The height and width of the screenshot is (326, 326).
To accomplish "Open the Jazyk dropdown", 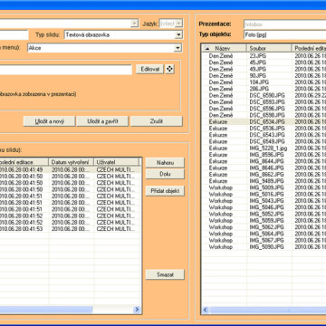I will 179,24.
